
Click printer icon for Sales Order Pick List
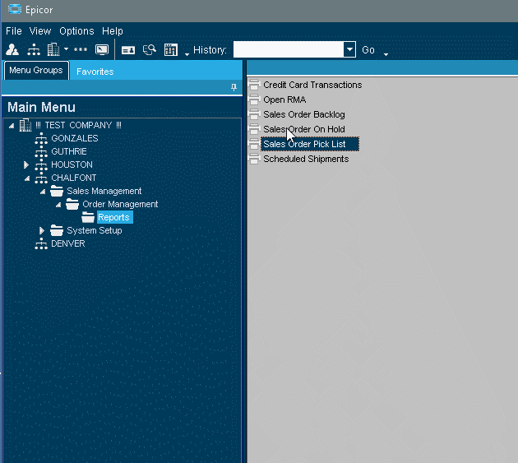(254, 144)
